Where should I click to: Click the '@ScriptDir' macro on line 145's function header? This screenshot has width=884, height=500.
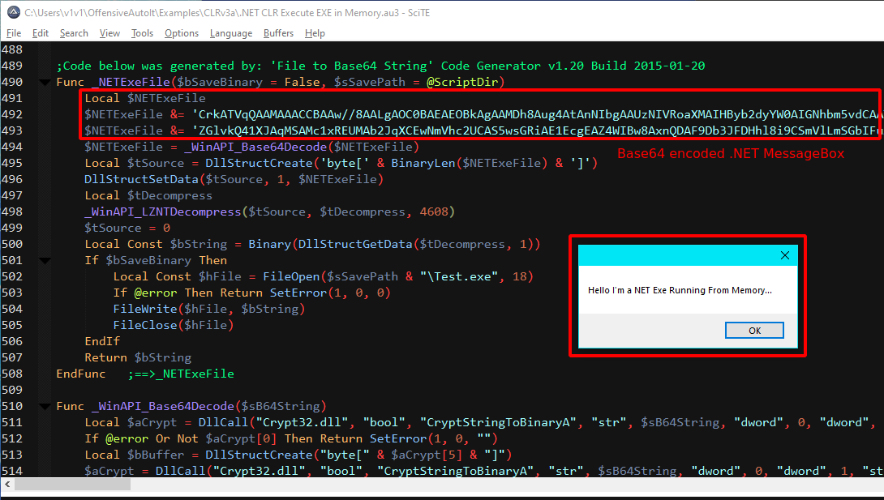(461, 82)
